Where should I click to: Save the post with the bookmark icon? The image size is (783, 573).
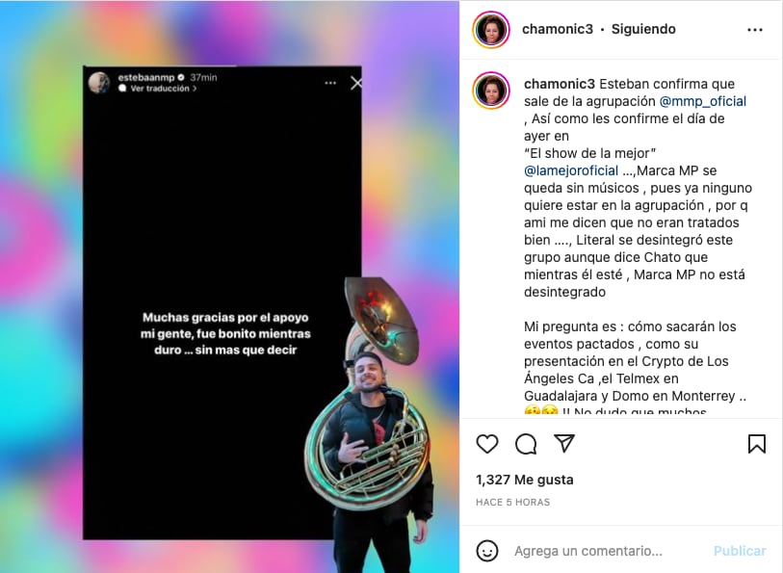click(757, 444)
